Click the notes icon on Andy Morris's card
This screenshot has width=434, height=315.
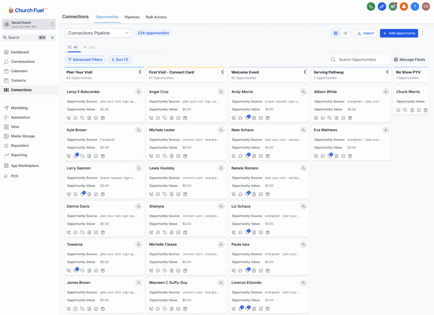coord(254,118)
